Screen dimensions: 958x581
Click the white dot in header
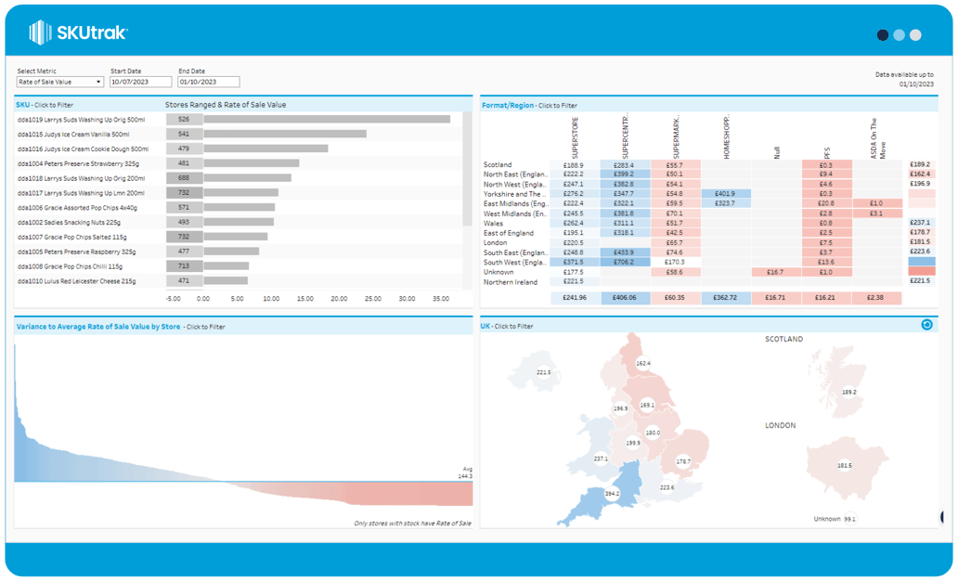click(x=915, y=35)
